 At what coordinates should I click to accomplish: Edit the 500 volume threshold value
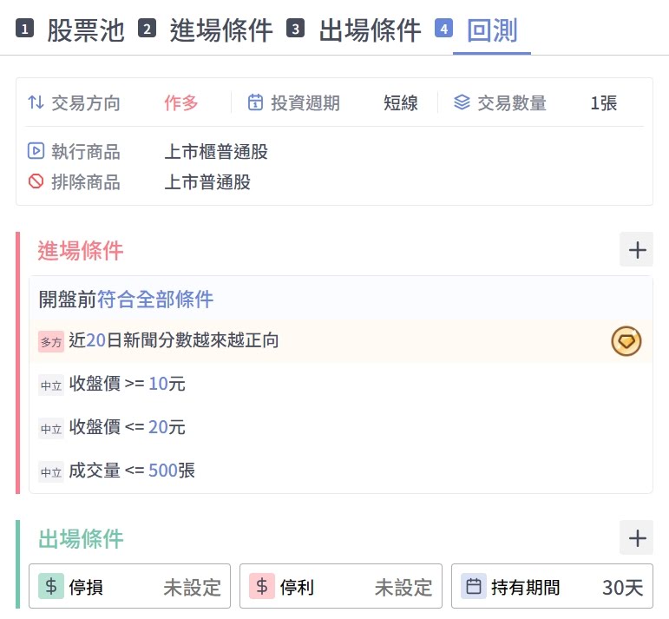tap(162, 471)
